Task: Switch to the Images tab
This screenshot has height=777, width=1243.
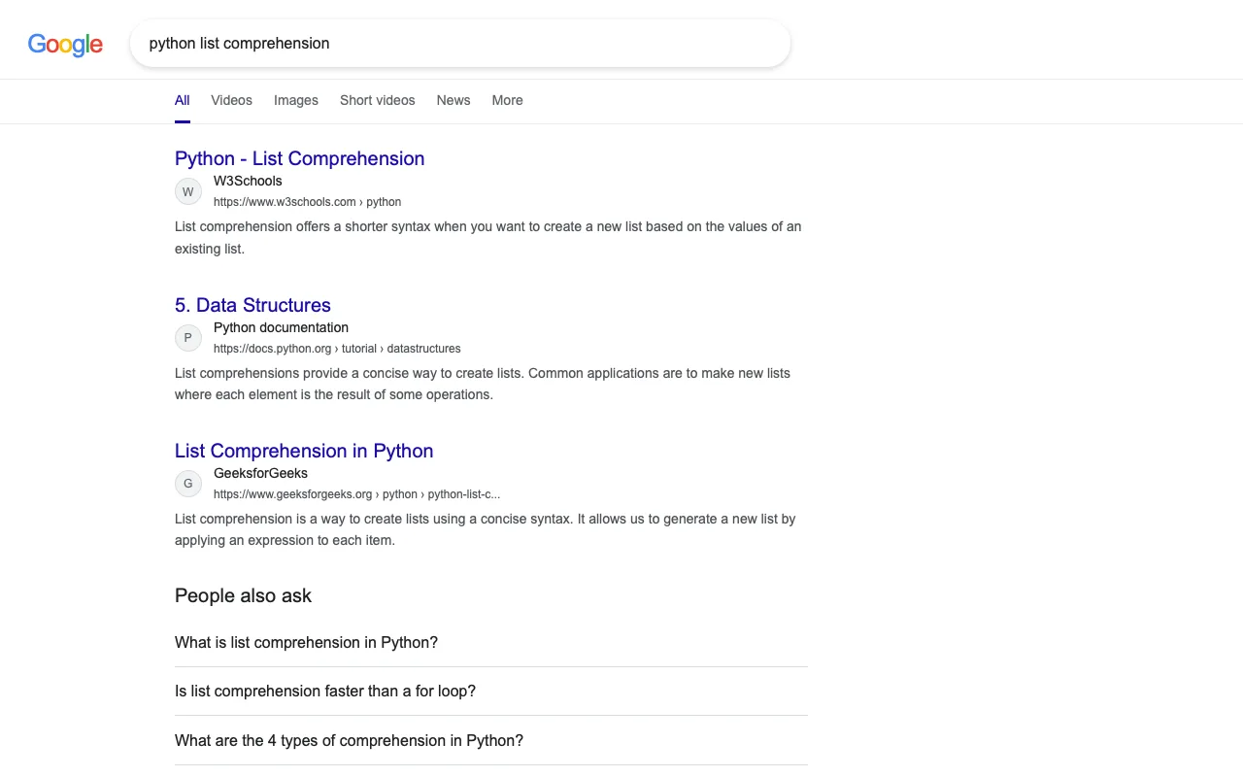Action: (296, 100)
